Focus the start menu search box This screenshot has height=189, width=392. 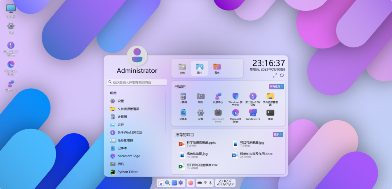(x=137, y=82)
